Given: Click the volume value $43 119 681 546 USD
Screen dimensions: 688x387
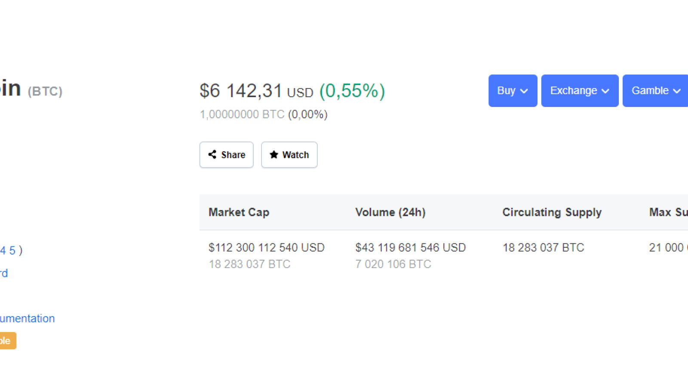Looking at the screenshot, I should point(411,248).
